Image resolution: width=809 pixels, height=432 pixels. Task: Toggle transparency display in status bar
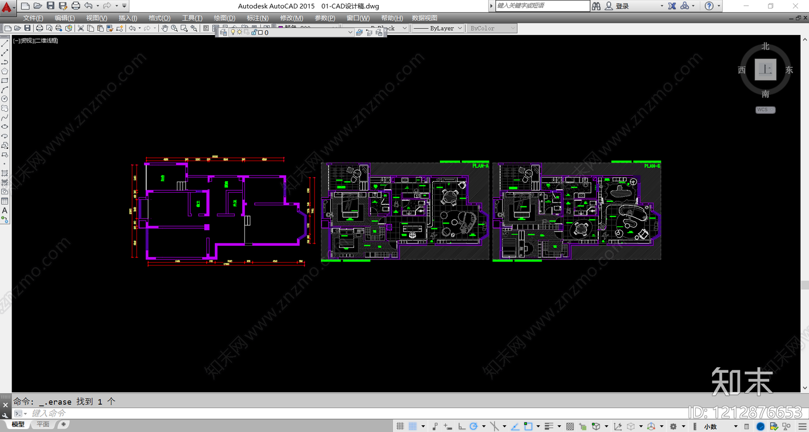(x=570, y=426)
